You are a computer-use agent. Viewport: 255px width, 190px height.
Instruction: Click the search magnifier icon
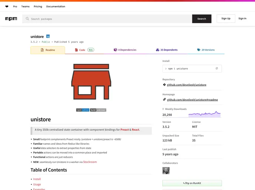click(x=27, y=19)
